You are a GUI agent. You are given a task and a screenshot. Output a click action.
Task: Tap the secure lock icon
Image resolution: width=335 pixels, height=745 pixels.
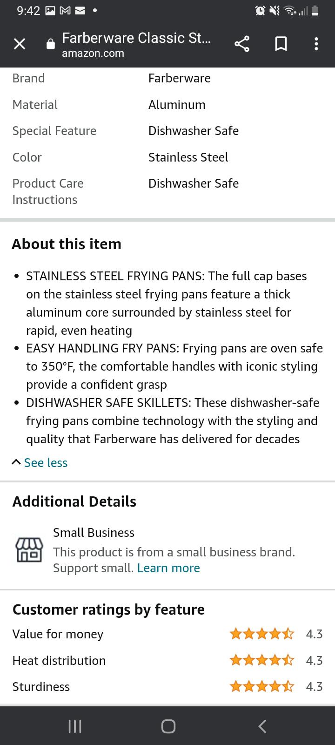pyautogui.click(x=51, y=44)
